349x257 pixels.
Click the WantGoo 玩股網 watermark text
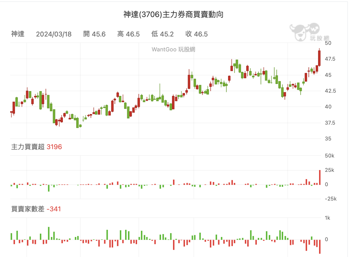(173, 49)
